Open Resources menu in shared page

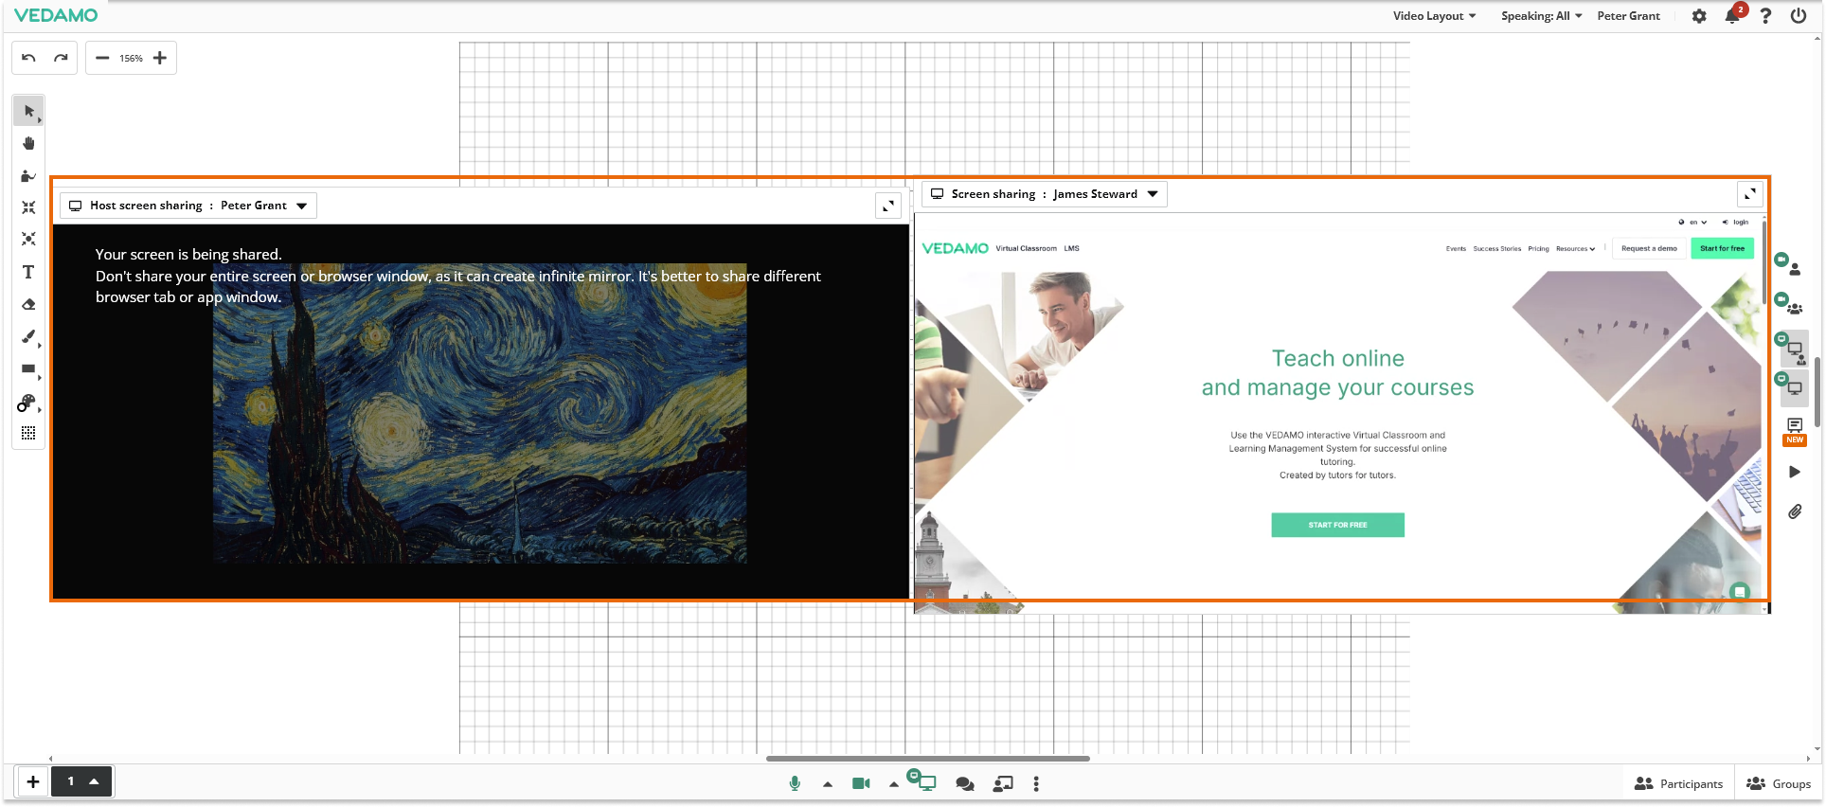pyautogui.click(x=1575, y=249)
